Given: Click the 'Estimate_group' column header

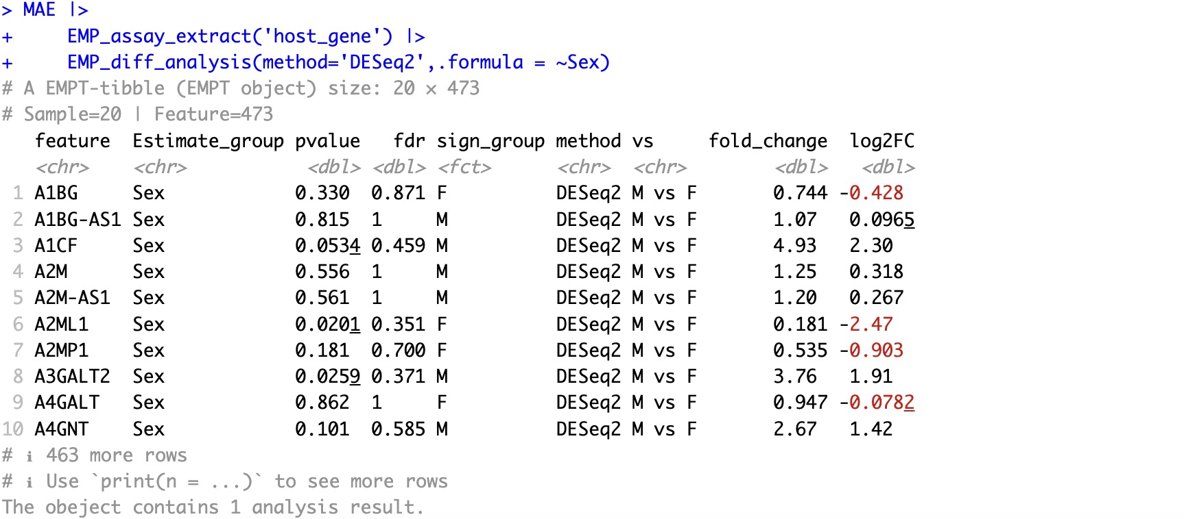Looking at the screenshot, I should (x=208, y=141).
